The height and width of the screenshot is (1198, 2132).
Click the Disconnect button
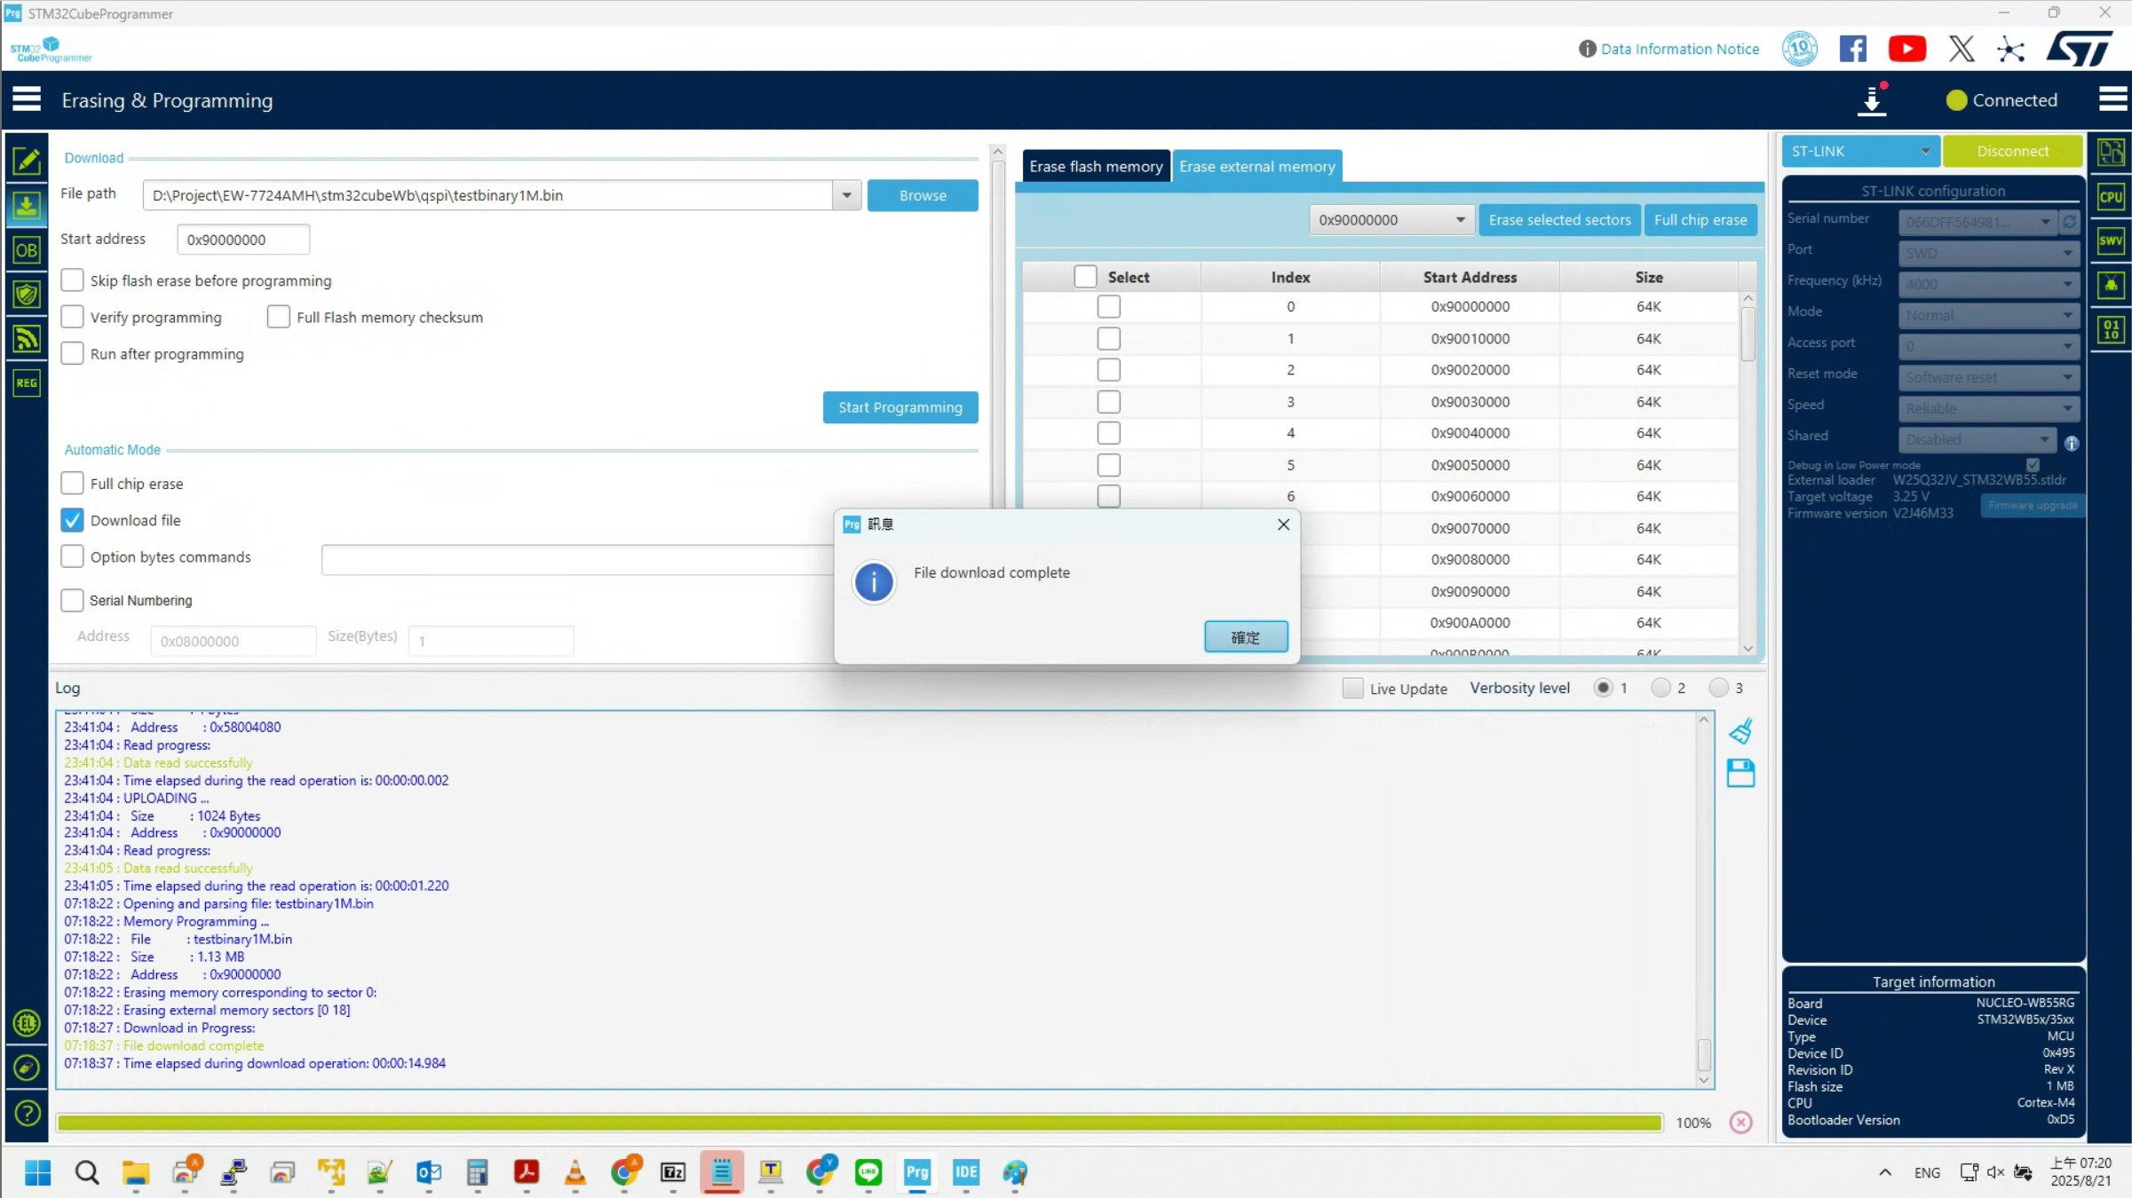point(2012,151)
